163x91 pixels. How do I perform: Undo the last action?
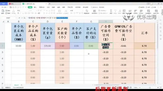coord(21,7)
